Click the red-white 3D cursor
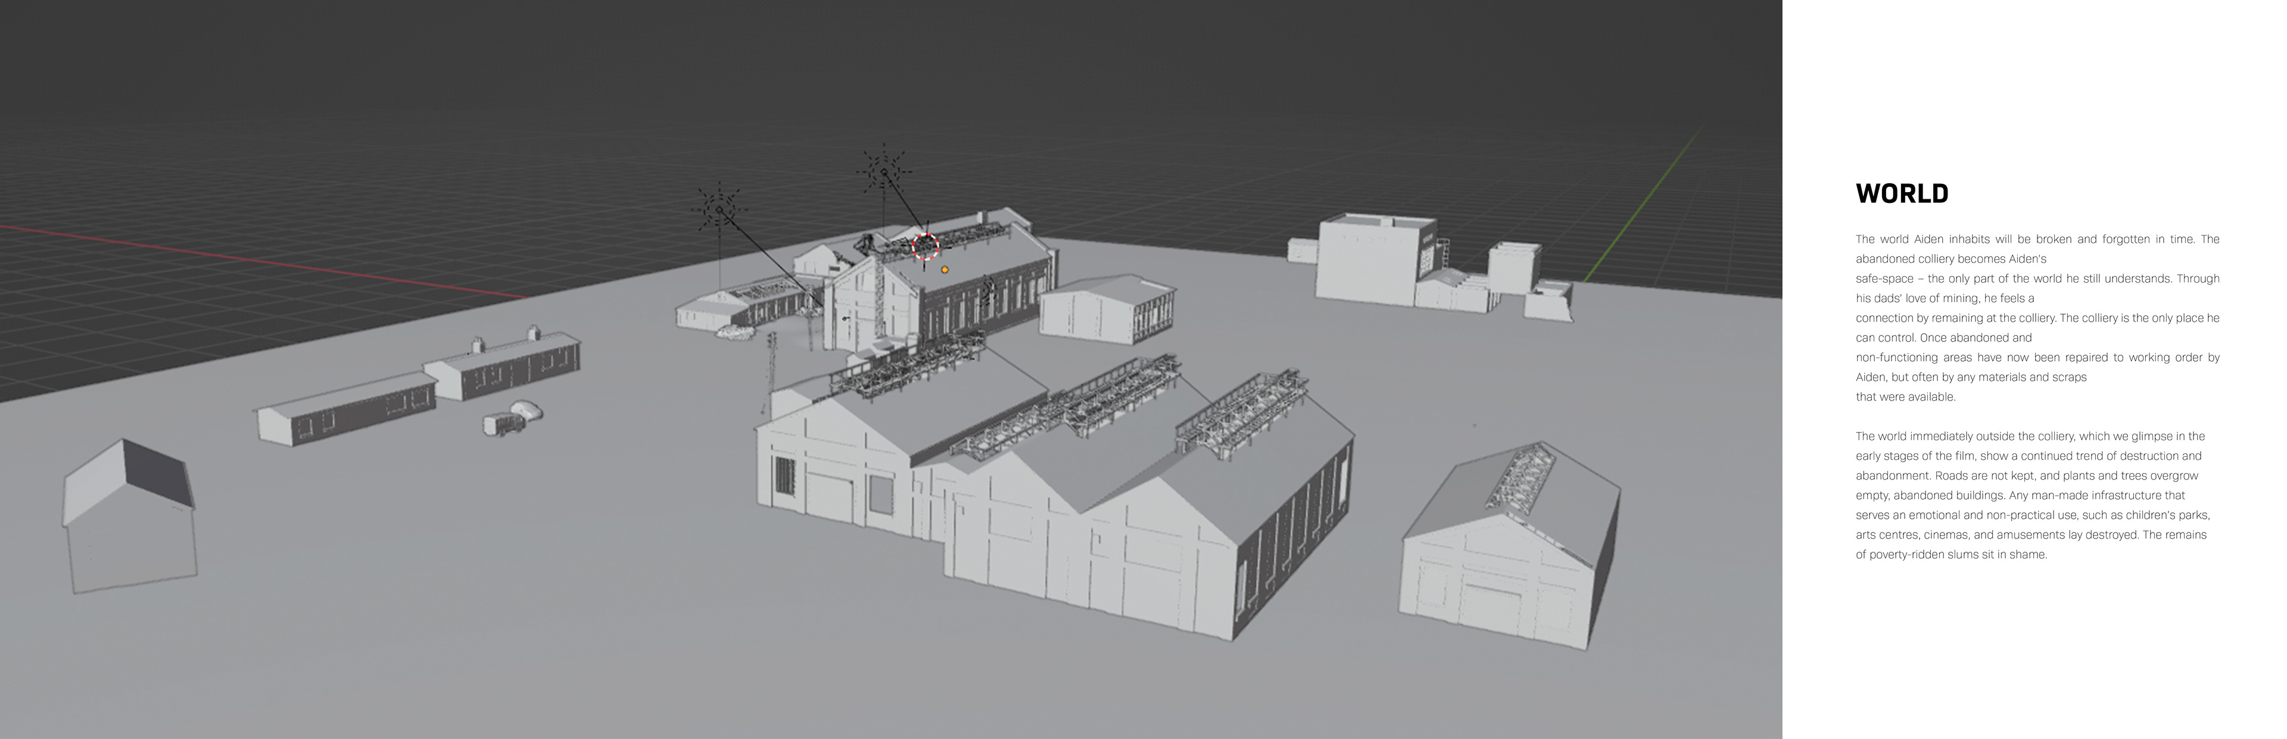The width and height of the screenshot is (2287, 739). tap(925, 246)
